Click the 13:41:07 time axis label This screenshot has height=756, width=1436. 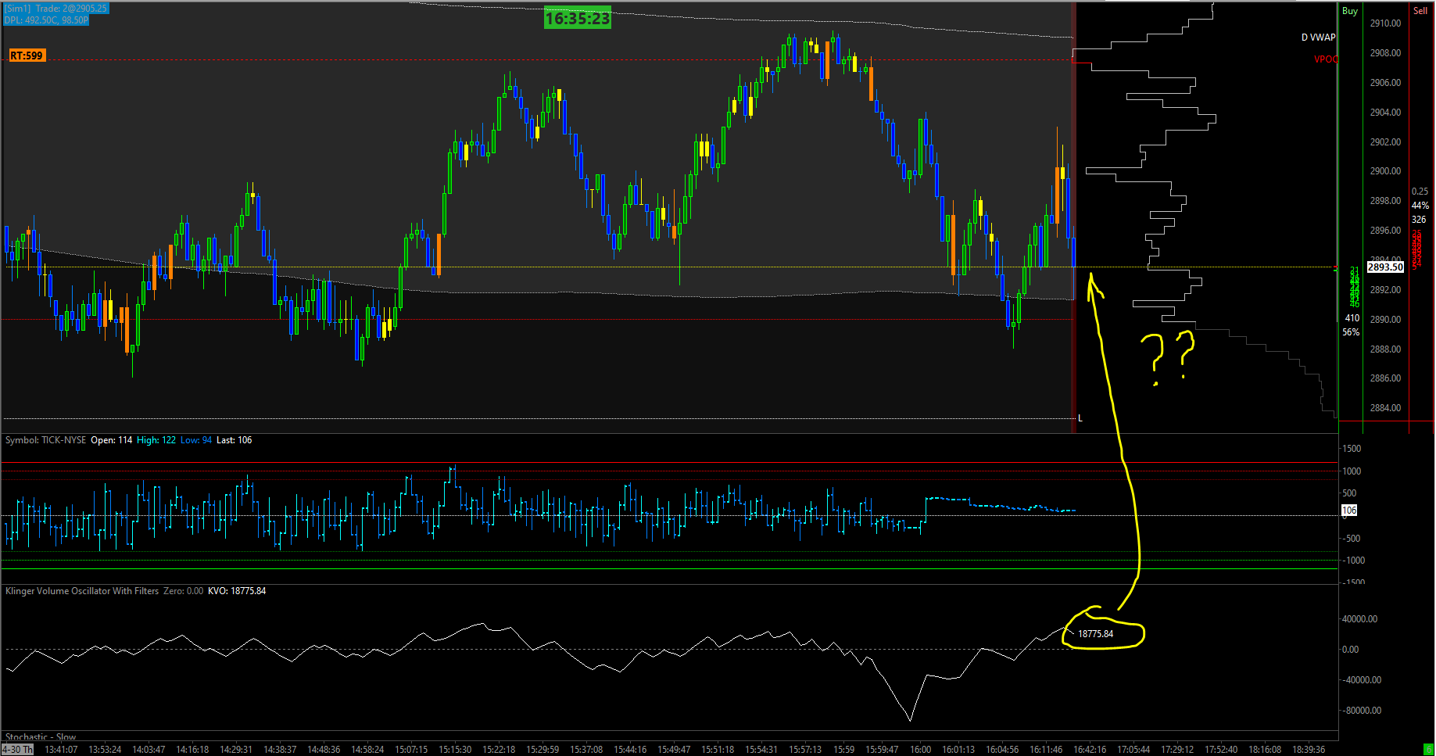(x=61, y=750)
